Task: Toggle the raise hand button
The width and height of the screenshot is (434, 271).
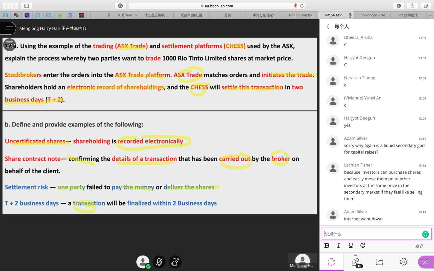Action: click(x=175, y=262)
